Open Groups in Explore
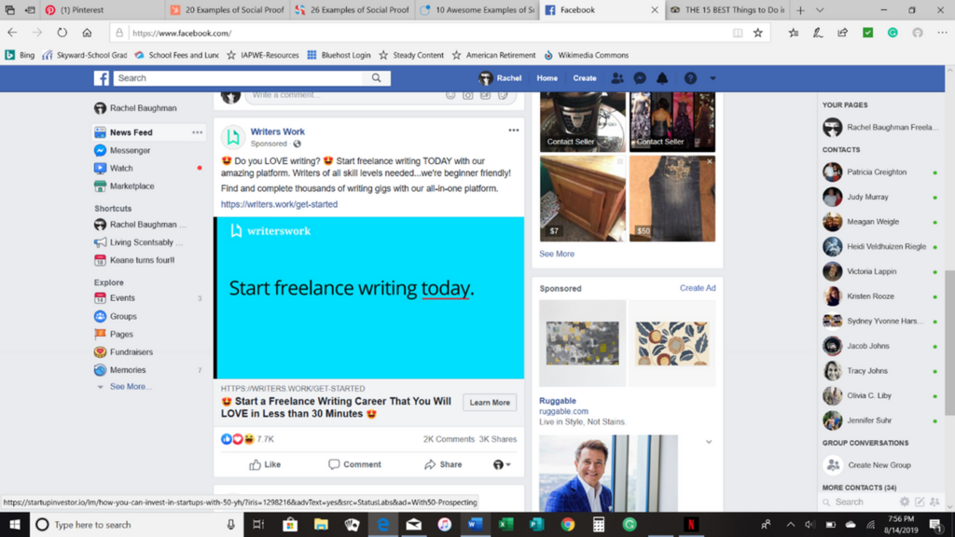The height and width of the screenshot is (537, 955). 123,317
